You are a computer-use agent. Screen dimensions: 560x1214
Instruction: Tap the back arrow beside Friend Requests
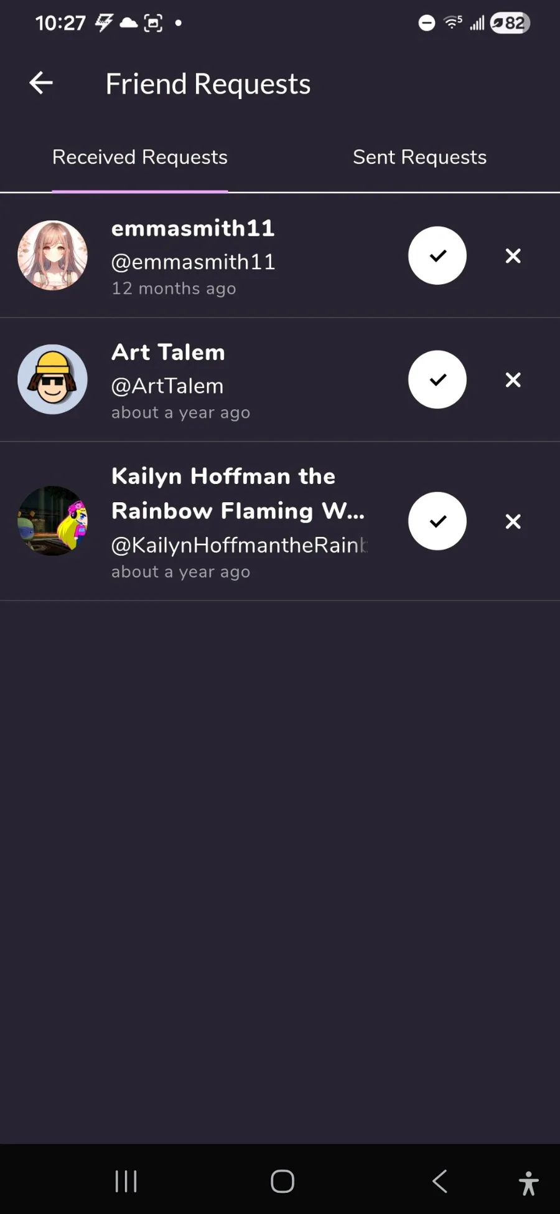(41, 83)
